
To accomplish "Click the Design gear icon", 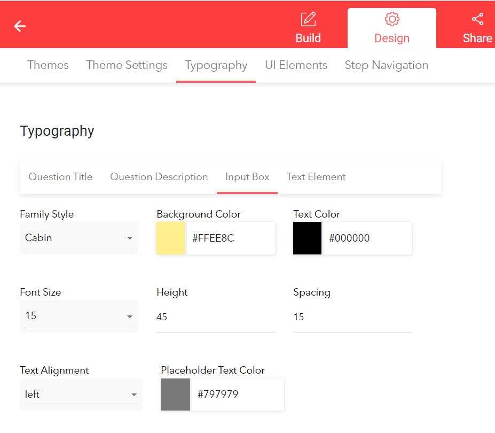I will [392, 19].
